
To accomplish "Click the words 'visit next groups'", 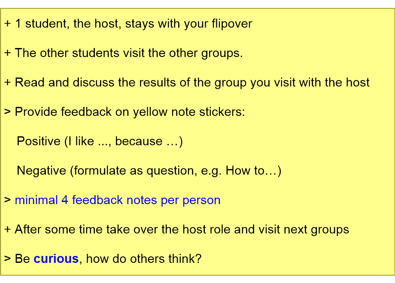I will pos(303,230).
